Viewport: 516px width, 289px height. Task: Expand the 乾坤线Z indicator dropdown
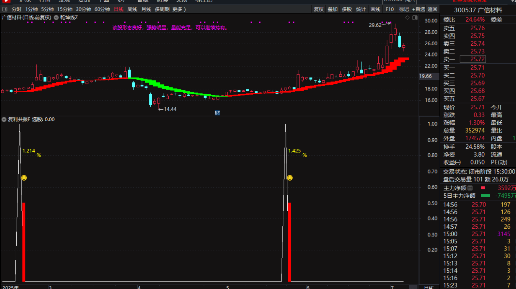56,18
